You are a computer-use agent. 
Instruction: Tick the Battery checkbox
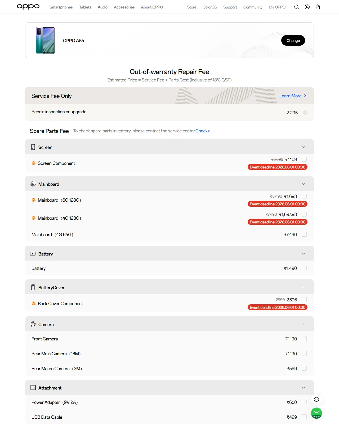tap(304, 268)
